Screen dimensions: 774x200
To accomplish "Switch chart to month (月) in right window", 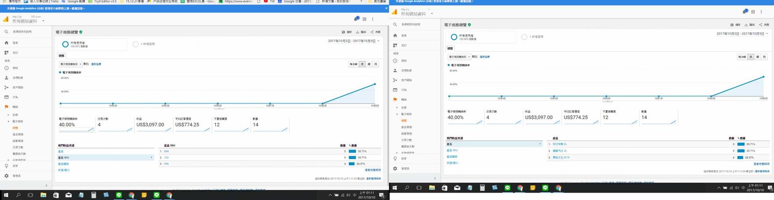I will [764, 57].
